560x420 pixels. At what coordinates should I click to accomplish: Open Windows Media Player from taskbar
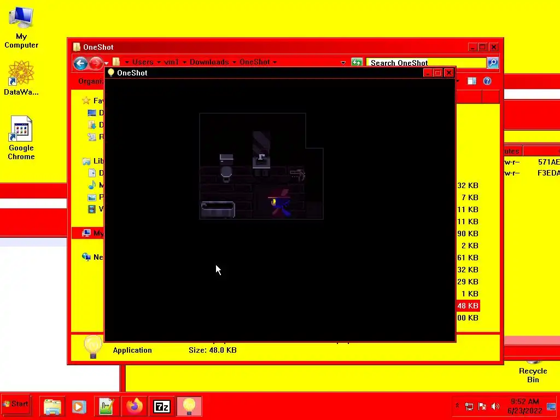point(79,406)
